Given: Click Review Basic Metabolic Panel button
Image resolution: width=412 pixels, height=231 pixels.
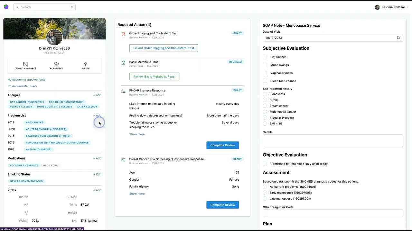Looking at the screenshot, I should (154, 77).
